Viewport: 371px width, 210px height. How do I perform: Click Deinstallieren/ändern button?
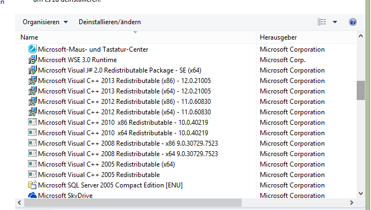point(110,22)
